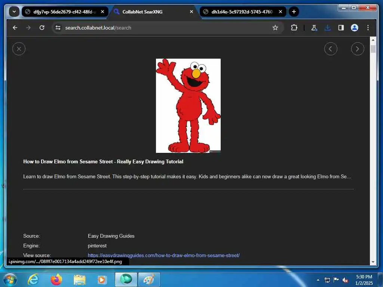The height and width of the screenshot is (287, 383).
Task: Click the Elmo image
Action: click(x=188, y=106)
